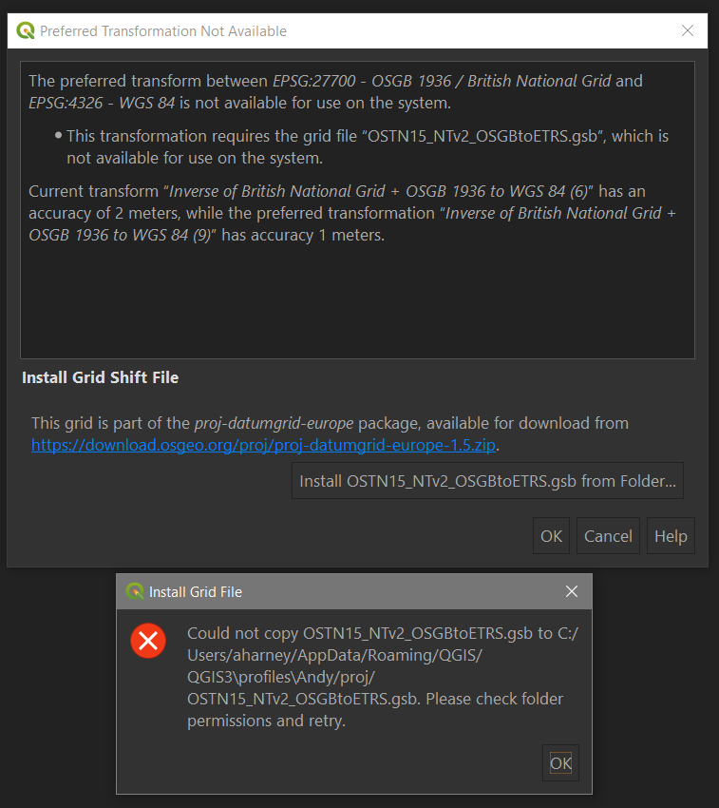Click the 'Could not copy OSTN15_NTv2_OSGBtoETRS.gsb' error message

pyautogui.click(x=383, y=677)
